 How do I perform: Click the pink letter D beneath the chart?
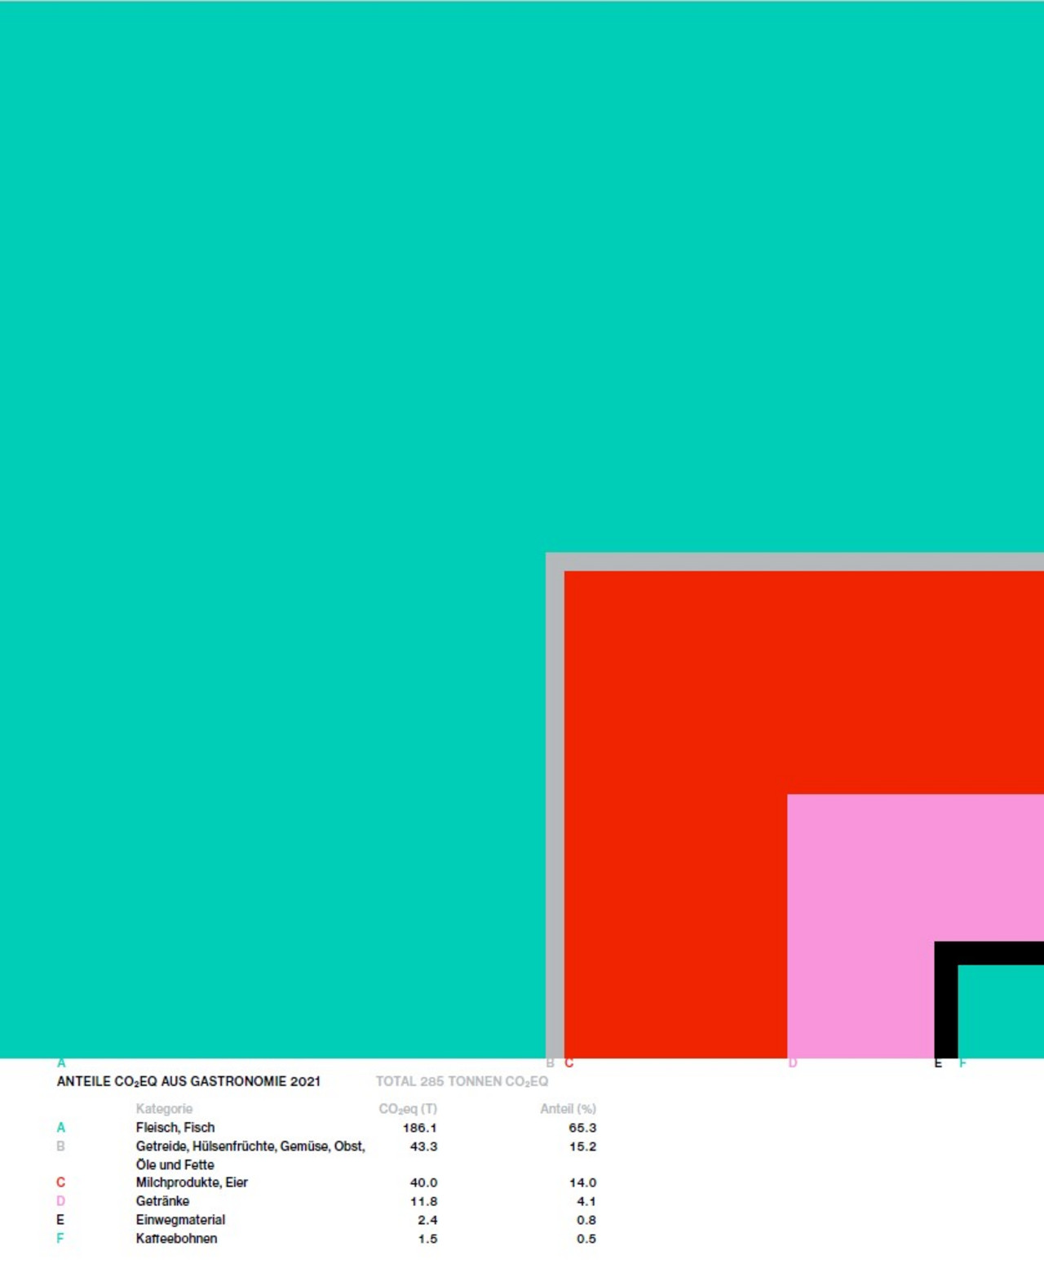792,1062
